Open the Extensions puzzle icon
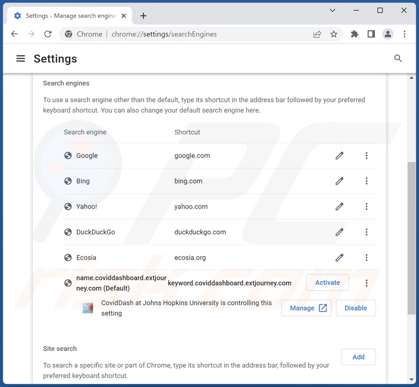The height and width of the screenshot is (387, 419). [354, 34]
